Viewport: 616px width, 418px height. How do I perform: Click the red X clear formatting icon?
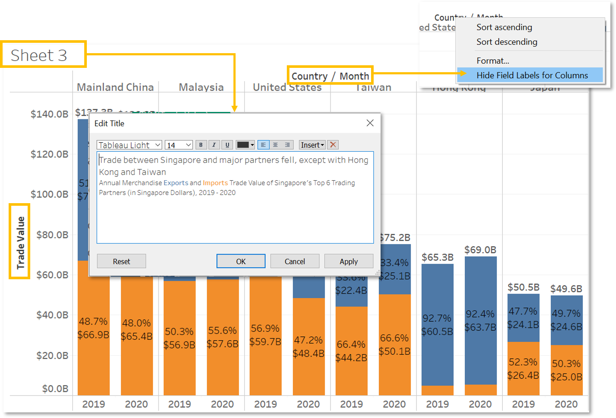pyautogui.click(x=333, y=145)
